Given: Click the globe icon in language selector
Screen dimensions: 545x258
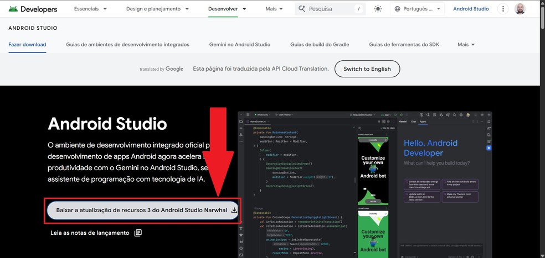Looking at the screenshot, I should pos(398,9).
